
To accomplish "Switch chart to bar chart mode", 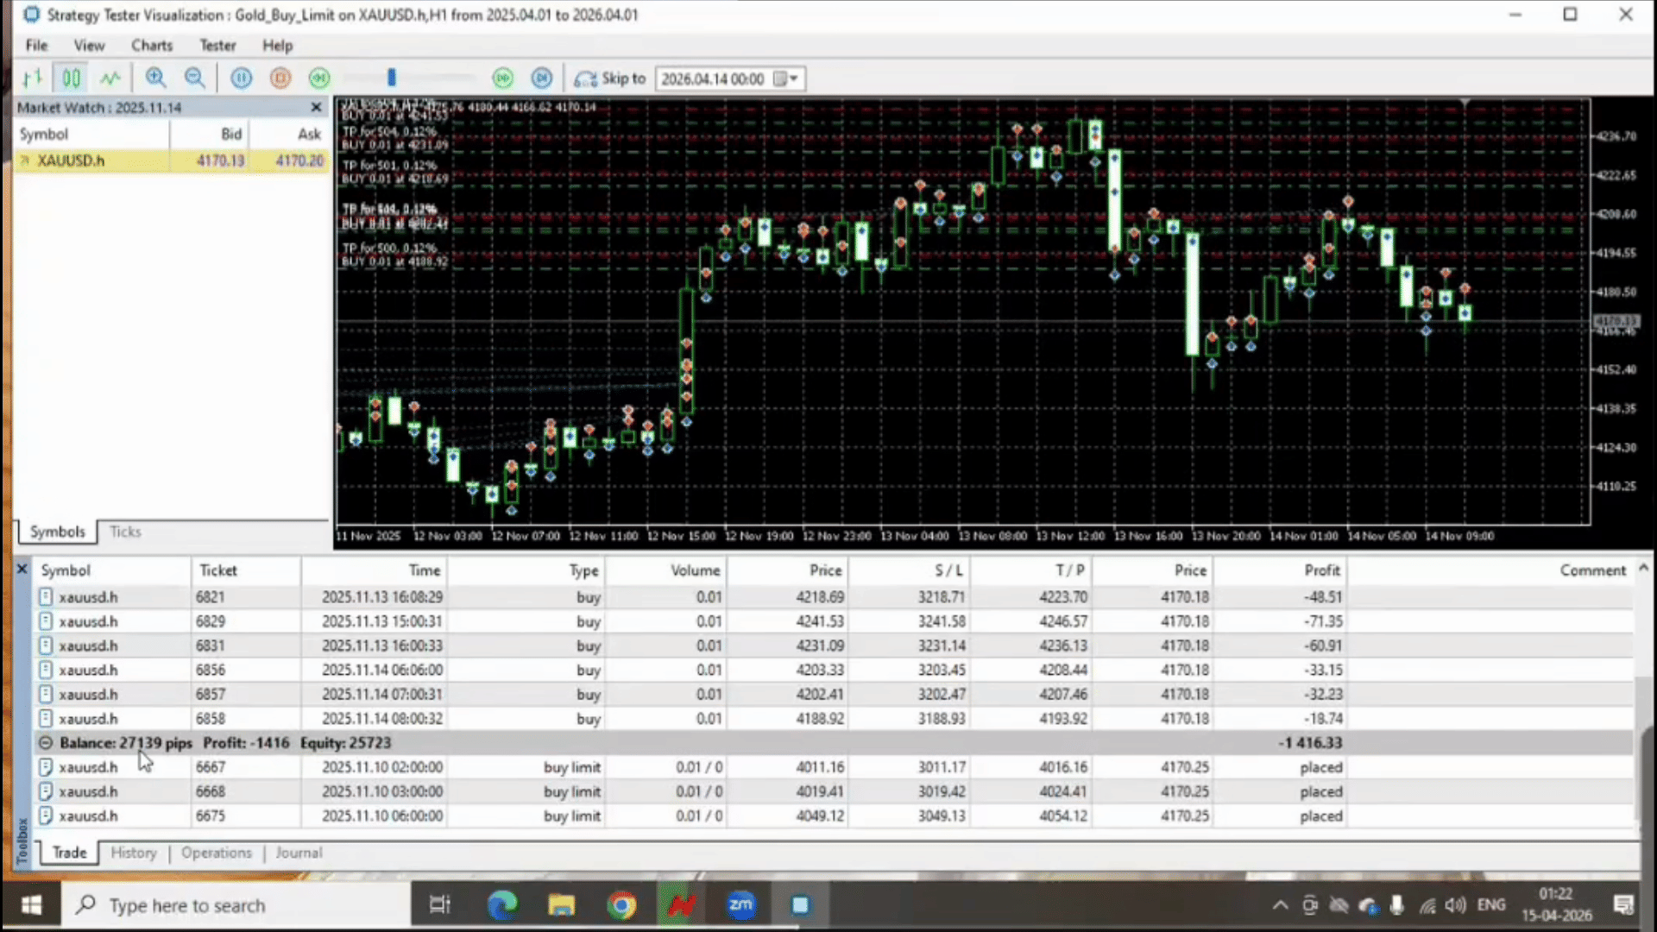I will pos(32,79).
